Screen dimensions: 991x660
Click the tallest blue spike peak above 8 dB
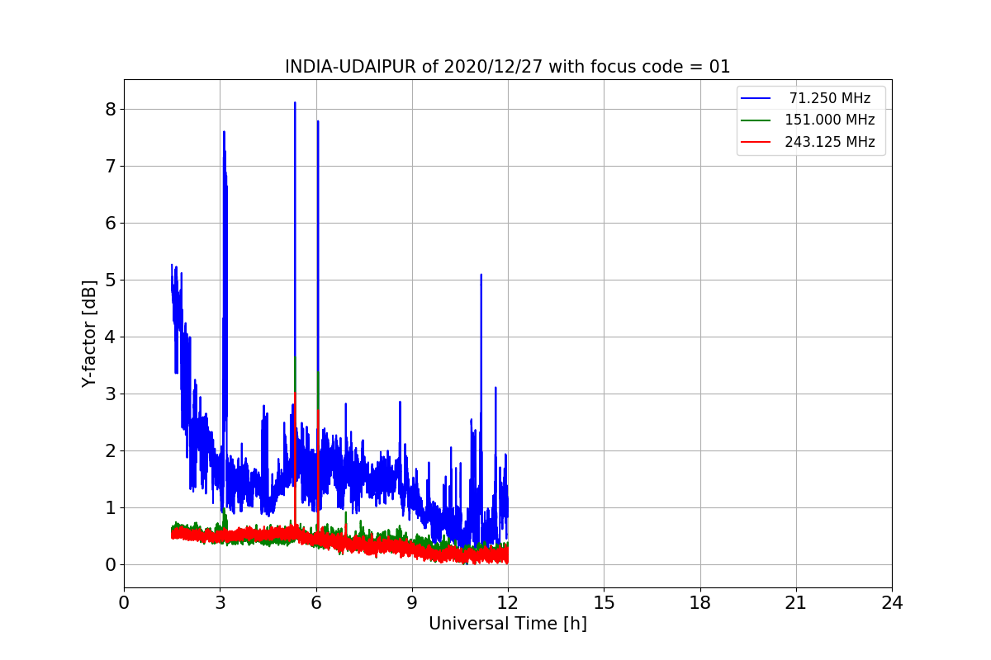click(x=295, y=103)
